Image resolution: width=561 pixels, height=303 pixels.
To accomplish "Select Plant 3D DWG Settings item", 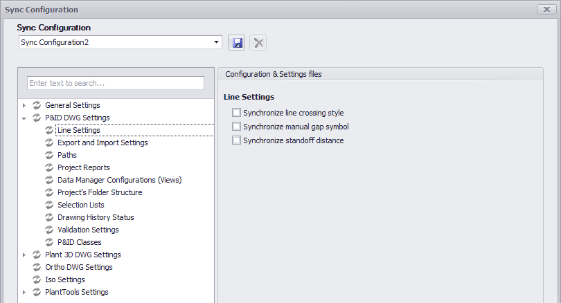I will (83, 255).
